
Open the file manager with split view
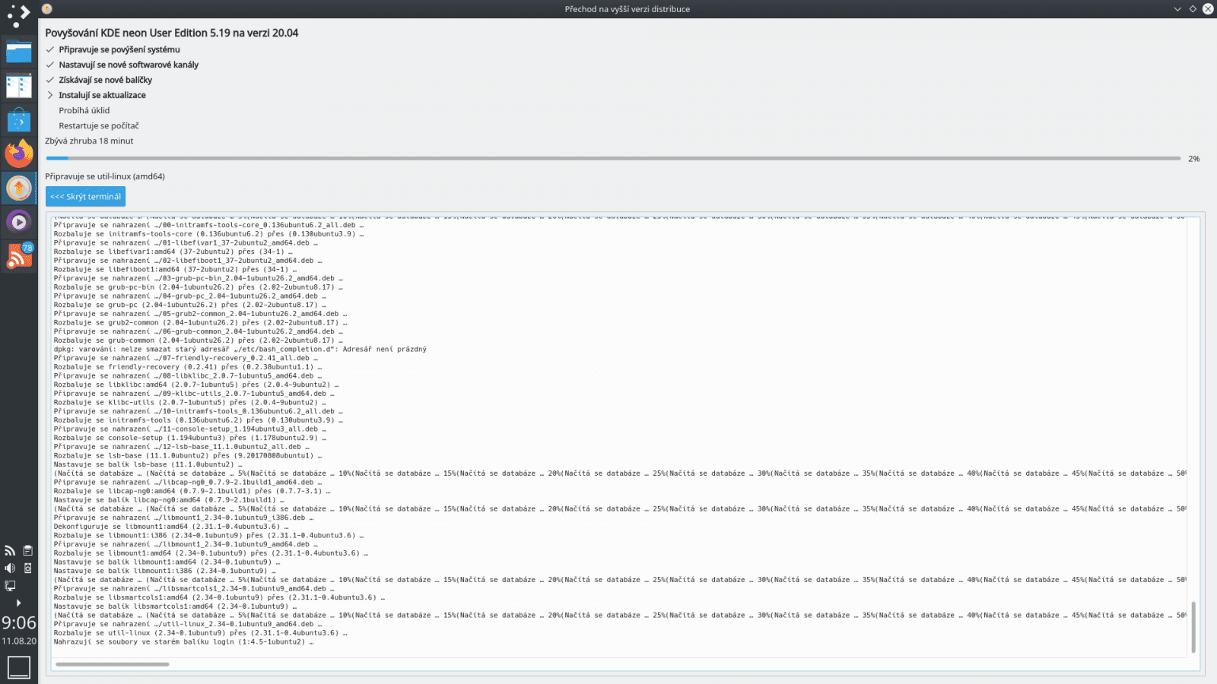(19, 86)
